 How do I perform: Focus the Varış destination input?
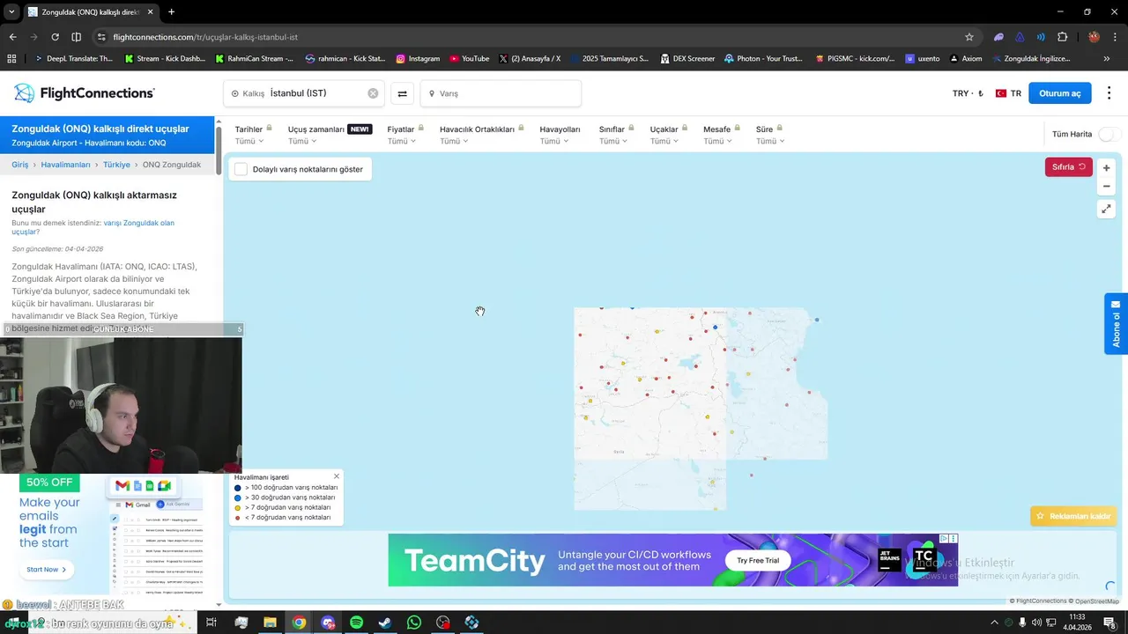pos(501,93)
